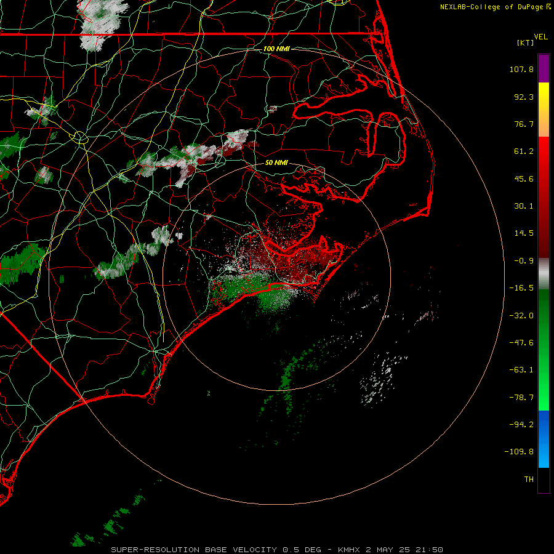Click the Super-Resolution Base Velocity caption

276,550
